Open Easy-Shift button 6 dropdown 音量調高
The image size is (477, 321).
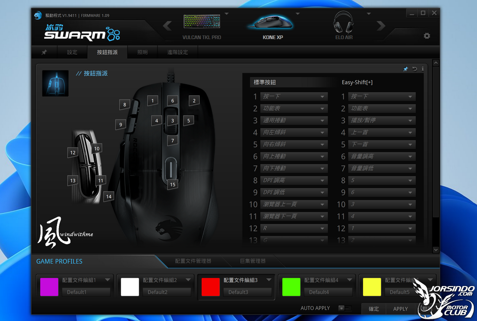point(382,157)
